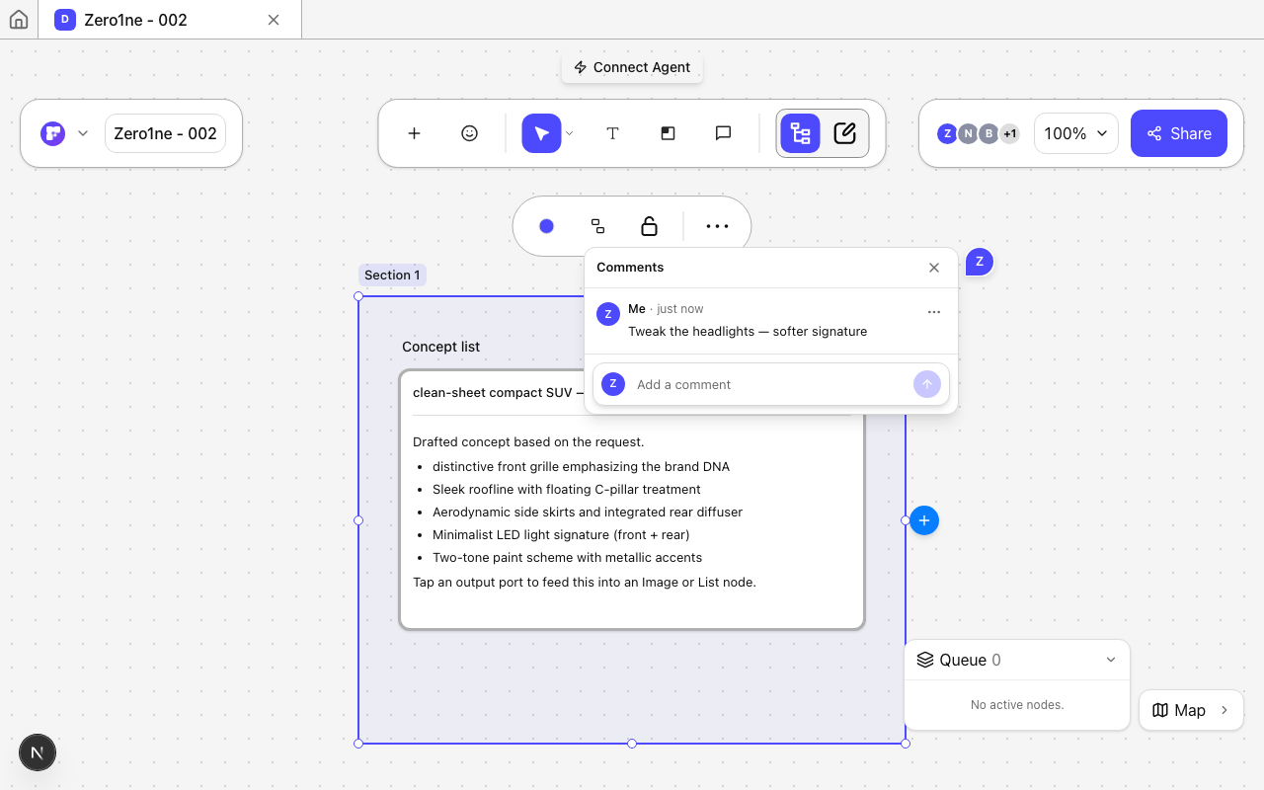The width and height of the screenshot is (1264, 790).
Task: Click the Z comment pin bubble
Action: point(980,262)
